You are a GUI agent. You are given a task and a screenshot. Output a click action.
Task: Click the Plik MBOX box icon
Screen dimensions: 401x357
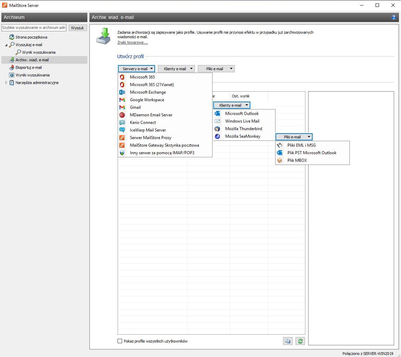click(280, 160)
